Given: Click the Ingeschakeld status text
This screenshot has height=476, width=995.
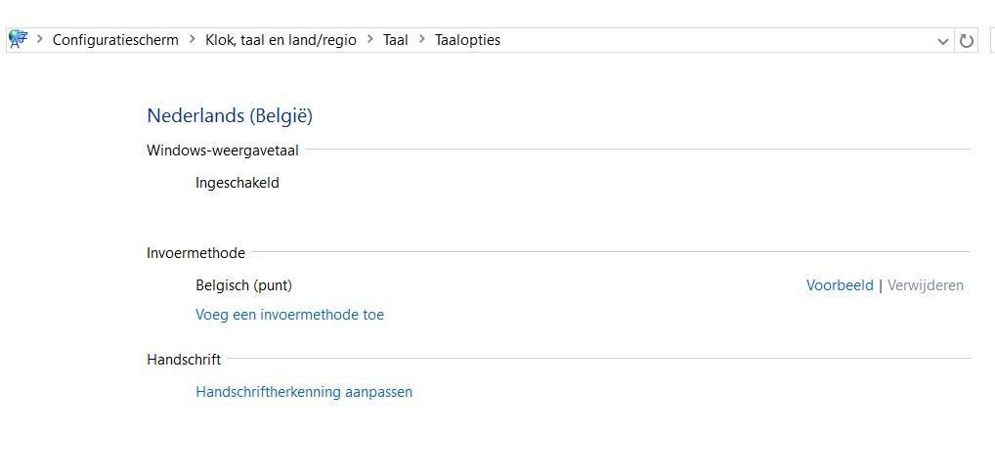Looking at the screenshot, I should (238, 184).
